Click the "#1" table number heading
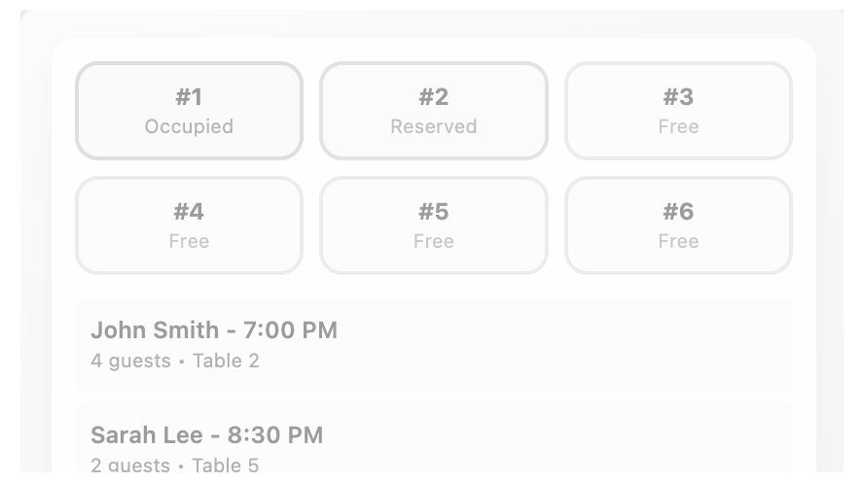This screenshot has width=864, height=482. point(189,97)
